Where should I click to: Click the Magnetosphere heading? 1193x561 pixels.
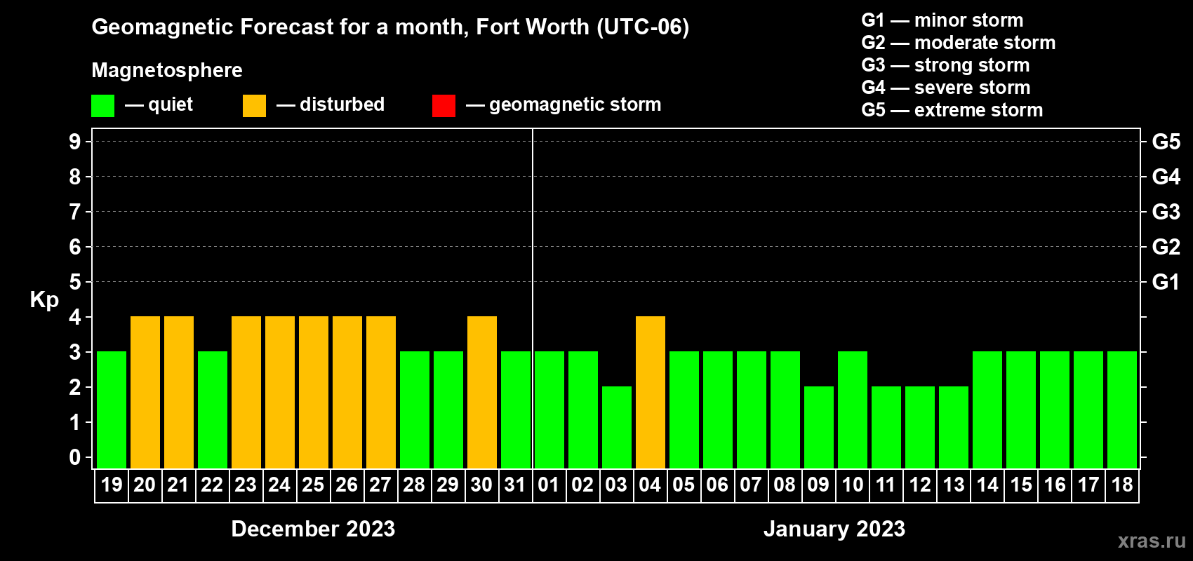point(167,70)
